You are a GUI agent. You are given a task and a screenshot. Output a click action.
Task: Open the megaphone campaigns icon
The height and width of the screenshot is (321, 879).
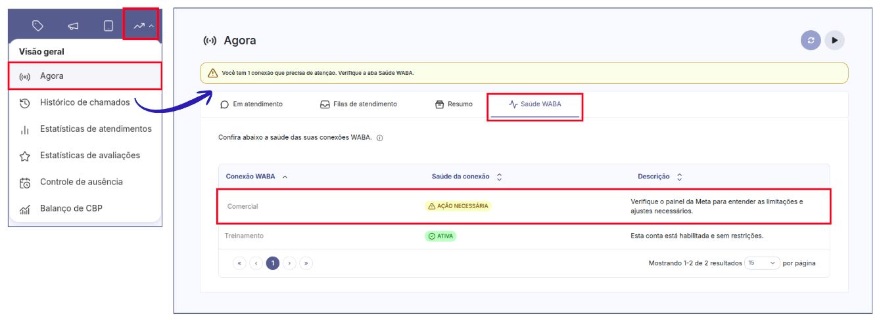[74, 26]
